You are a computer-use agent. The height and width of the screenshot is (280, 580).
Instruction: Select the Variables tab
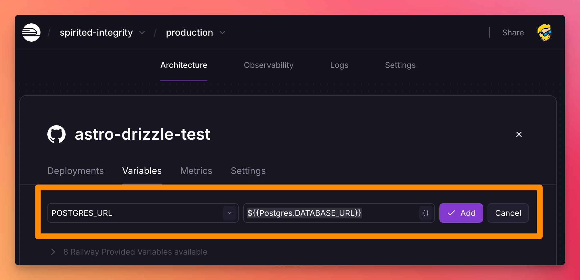tap(142, 171)
